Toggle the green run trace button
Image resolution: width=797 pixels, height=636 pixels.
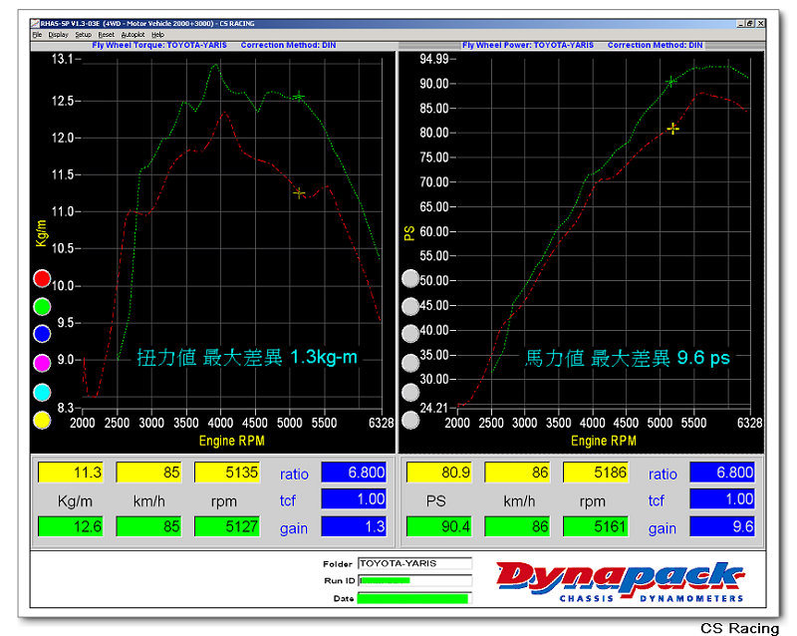pyautogui.click(x=42, y=307)
